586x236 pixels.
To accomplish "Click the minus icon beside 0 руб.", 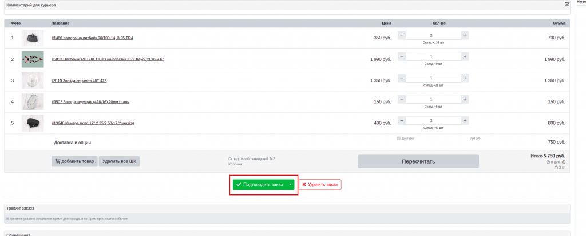I will click(548, 162).
